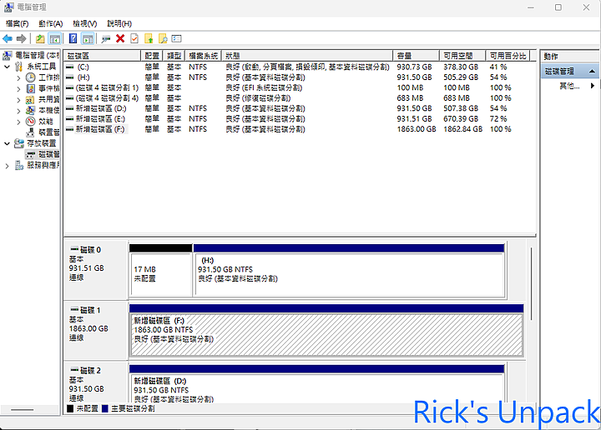This screenshot has width=601, height=430.
Task: Toggle the Show/Hide Console Tree icon
Action: point(55,38)
